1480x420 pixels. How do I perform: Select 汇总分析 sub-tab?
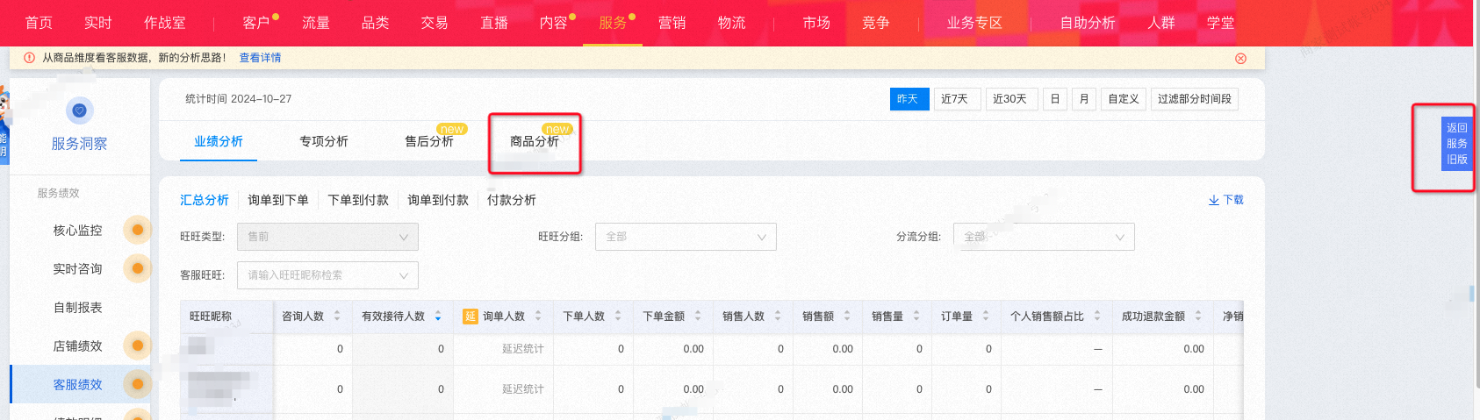pyautogui.click(x=205, y=200)
